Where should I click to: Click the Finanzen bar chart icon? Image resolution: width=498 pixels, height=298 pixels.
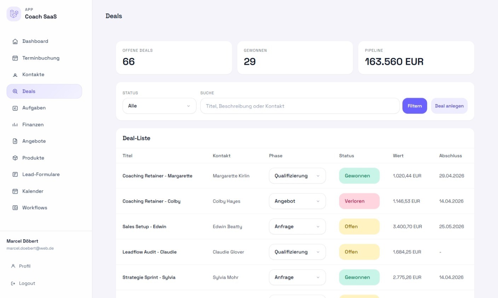pyautogui.click(x=15, y=125)
